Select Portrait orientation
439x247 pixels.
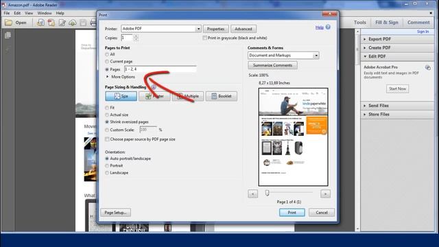pyautogui.click(x=107, y=166)
